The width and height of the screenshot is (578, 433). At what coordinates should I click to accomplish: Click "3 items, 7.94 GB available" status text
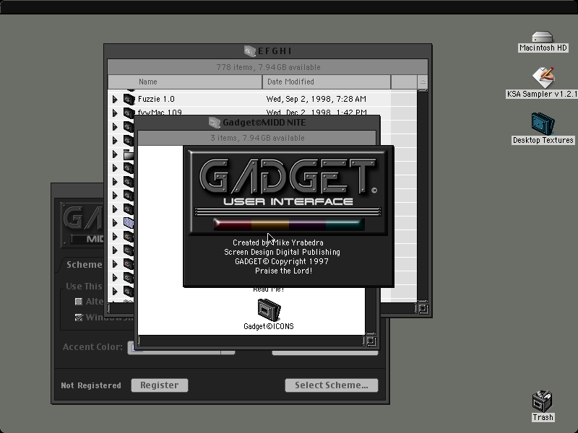click(257, 138)
